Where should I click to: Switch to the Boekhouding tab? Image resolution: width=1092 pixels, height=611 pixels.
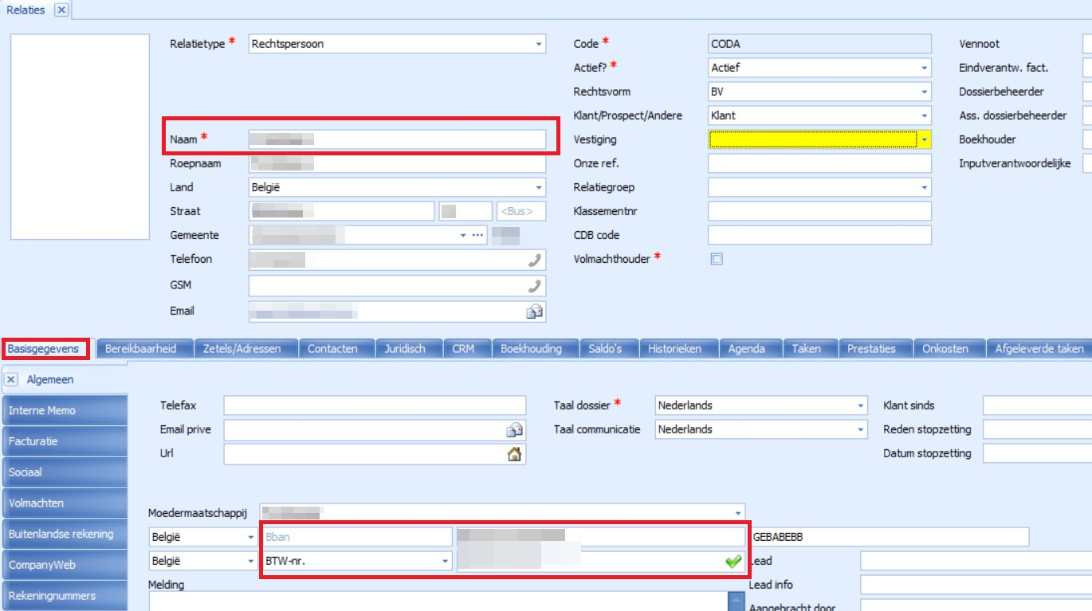(531, 349)
